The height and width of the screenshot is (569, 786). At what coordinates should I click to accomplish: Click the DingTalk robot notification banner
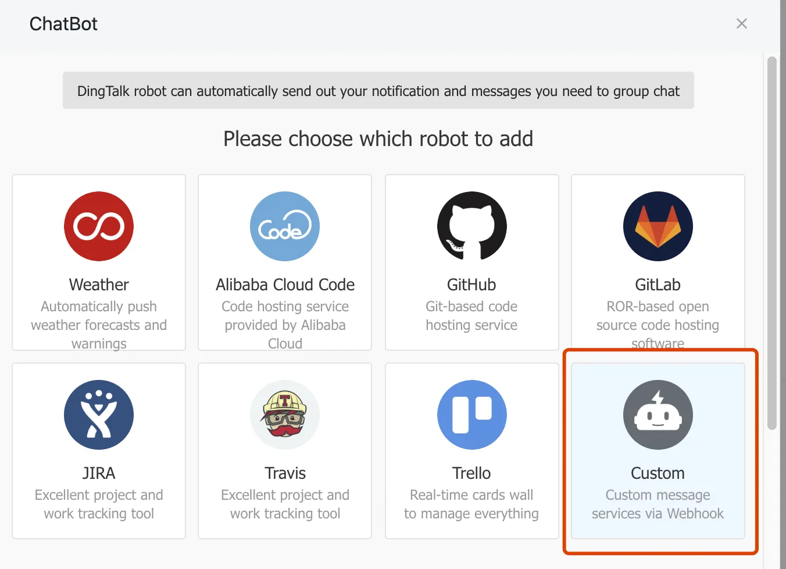378,90
